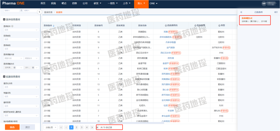Expand 上市 navigation menu

point(127,3)
